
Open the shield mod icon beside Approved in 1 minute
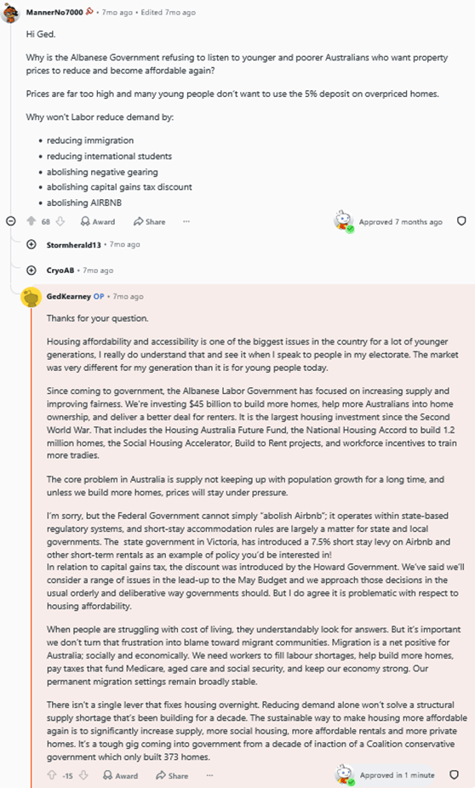click(454, 775)
